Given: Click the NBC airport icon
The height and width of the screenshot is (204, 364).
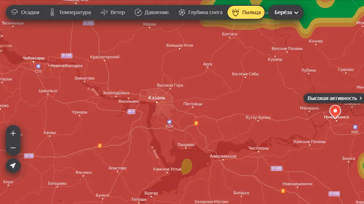Looking at the screenshot, I should 355,127.
